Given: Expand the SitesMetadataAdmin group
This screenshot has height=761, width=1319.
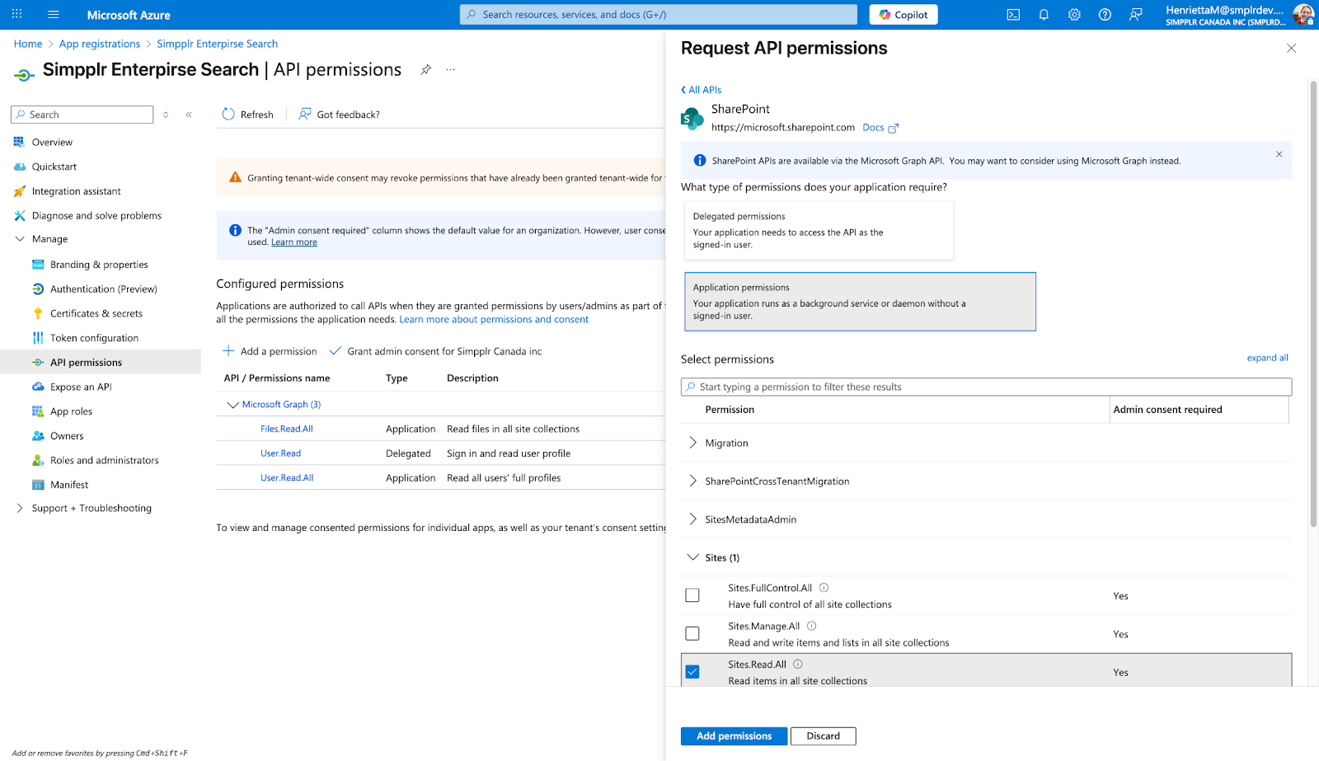Looking at the screenshot, I should [x=692, y=519].
